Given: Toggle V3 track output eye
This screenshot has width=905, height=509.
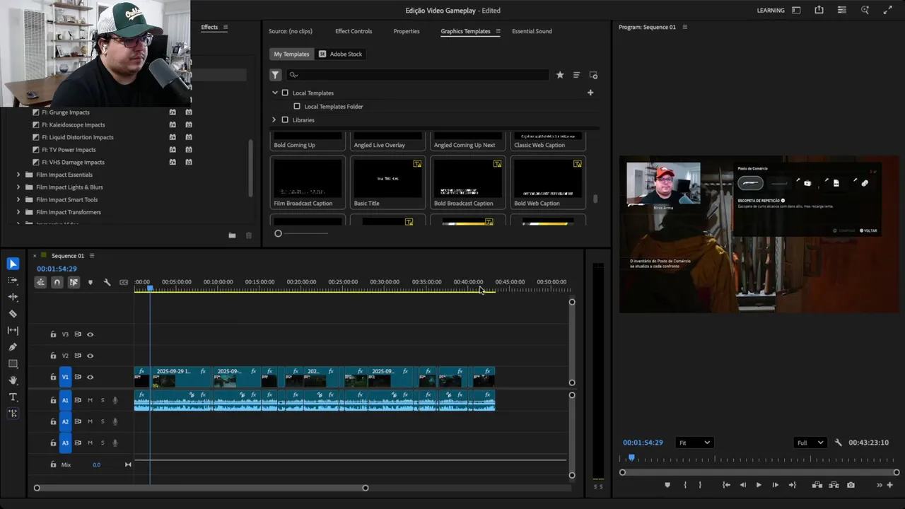Looking at the screenshot, I should (x=90, y=334).
